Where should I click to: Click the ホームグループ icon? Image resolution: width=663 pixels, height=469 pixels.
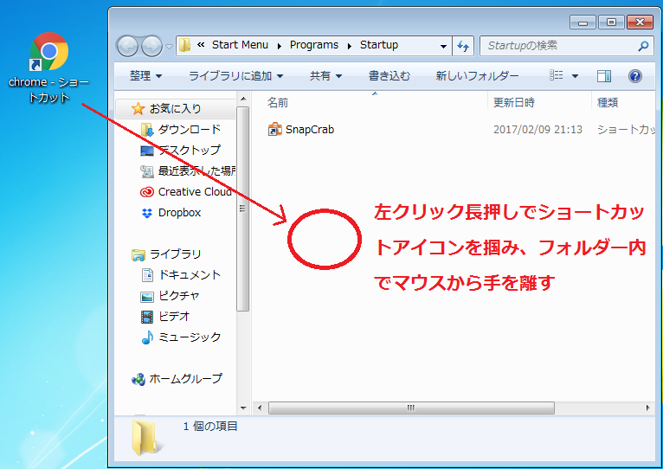pyautogui.click(x=138, y=379)
